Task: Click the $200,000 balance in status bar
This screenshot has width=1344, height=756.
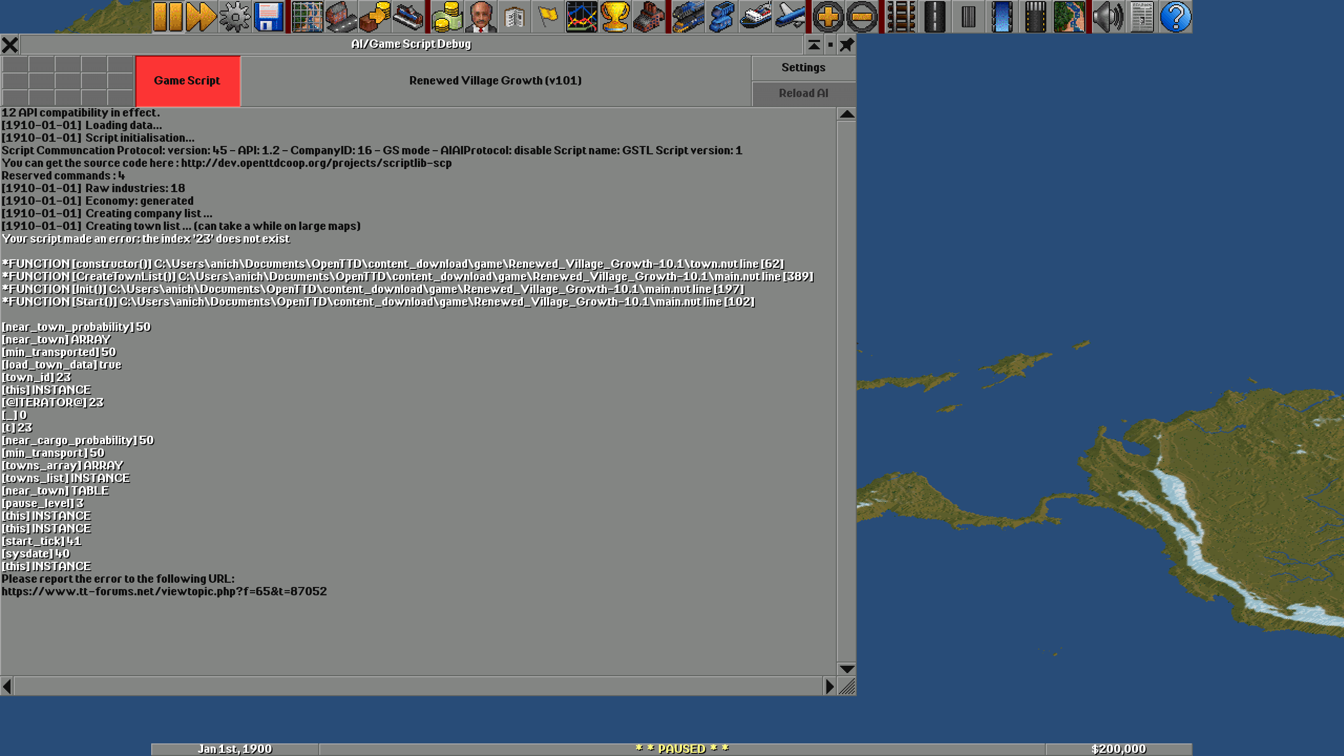Action: pyautogui.click(x=1118, y=749)
